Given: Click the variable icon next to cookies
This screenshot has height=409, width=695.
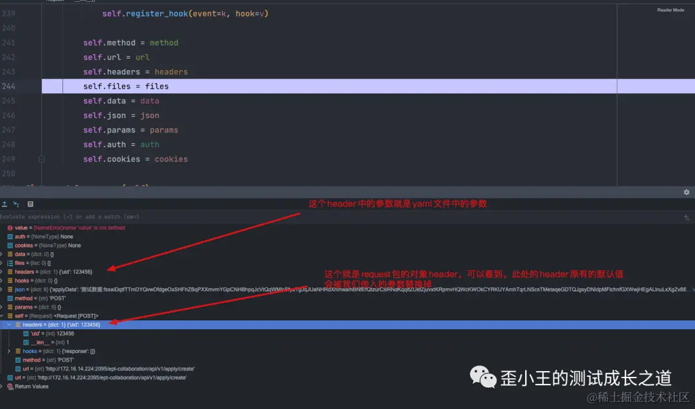Looking at the screenshot, I should click(x=10, y=246).
